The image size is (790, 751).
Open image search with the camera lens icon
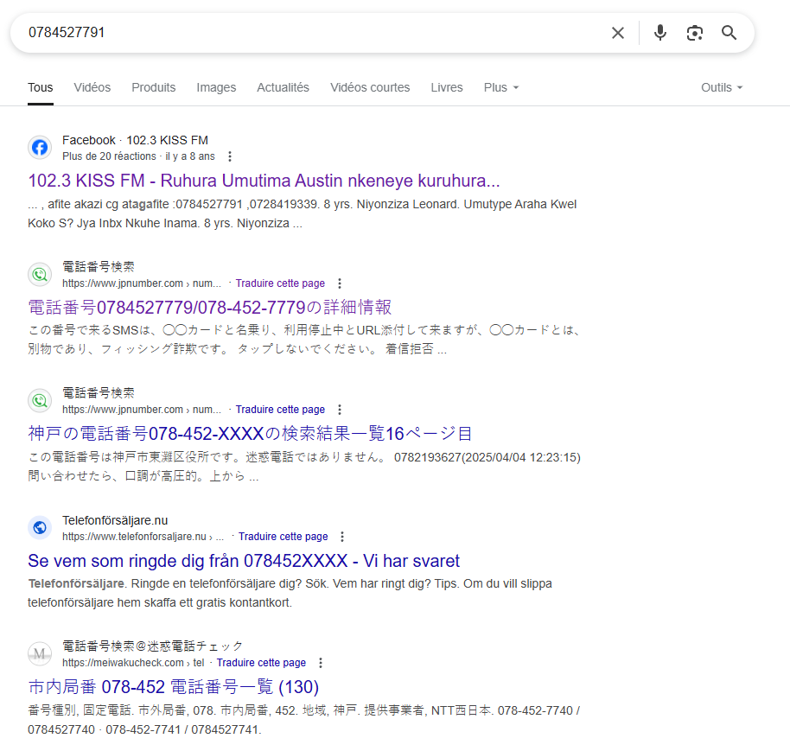coord(695,33)
